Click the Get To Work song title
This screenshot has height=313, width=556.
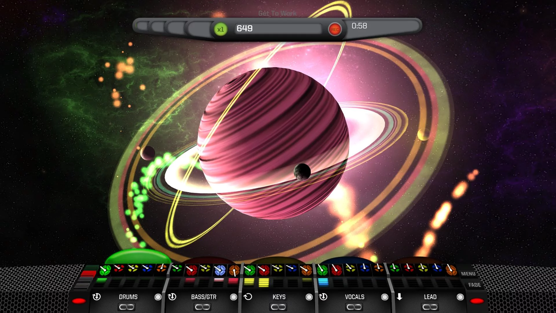(277, 13)
